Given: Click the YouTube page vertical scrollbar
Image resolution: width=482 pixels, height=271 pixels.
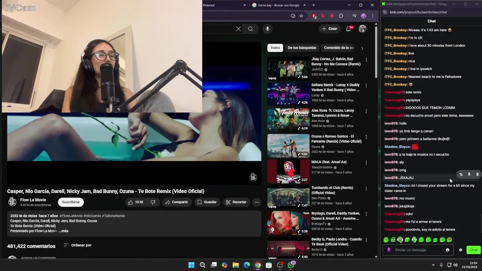Looking at the screenshot, I should pyautogui.click(x=376, y=53).
